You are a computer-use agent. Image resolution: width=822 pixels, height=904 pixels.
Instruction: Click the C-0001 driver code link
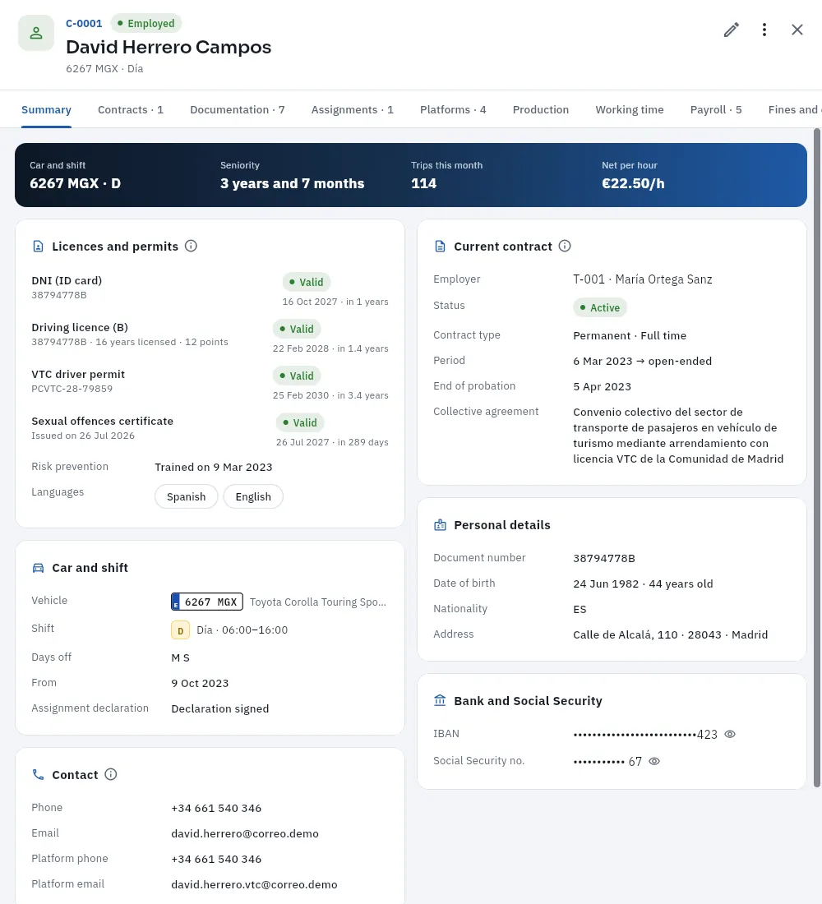[84, 24]
